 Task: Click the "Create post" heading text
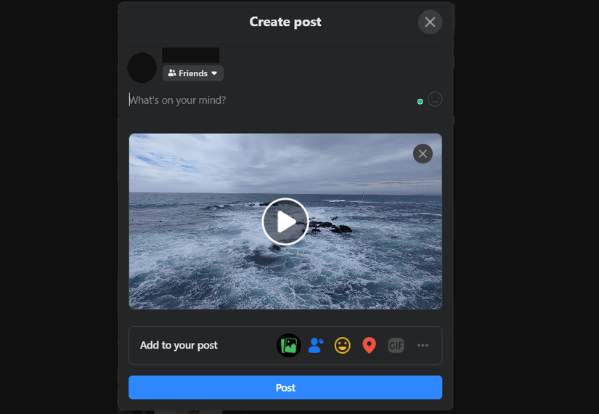[x=285, y=22]
